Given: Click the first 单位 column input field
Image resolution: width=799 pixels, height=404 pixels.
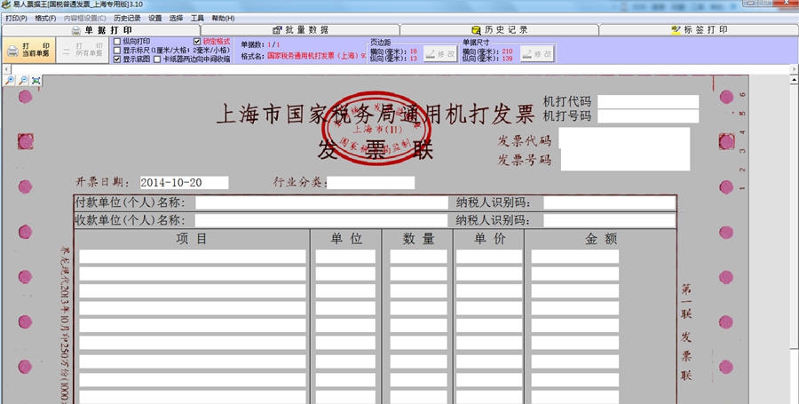Looking at the screenshot, I should tap(345, 257).
